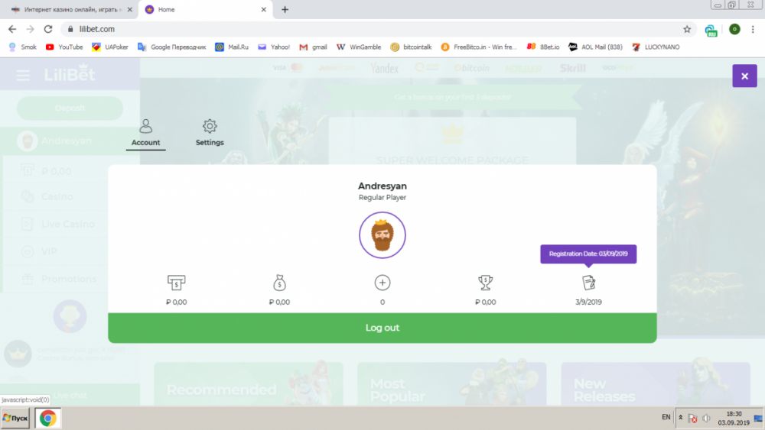Click the cash balance ATM icon

coord(176,283)
